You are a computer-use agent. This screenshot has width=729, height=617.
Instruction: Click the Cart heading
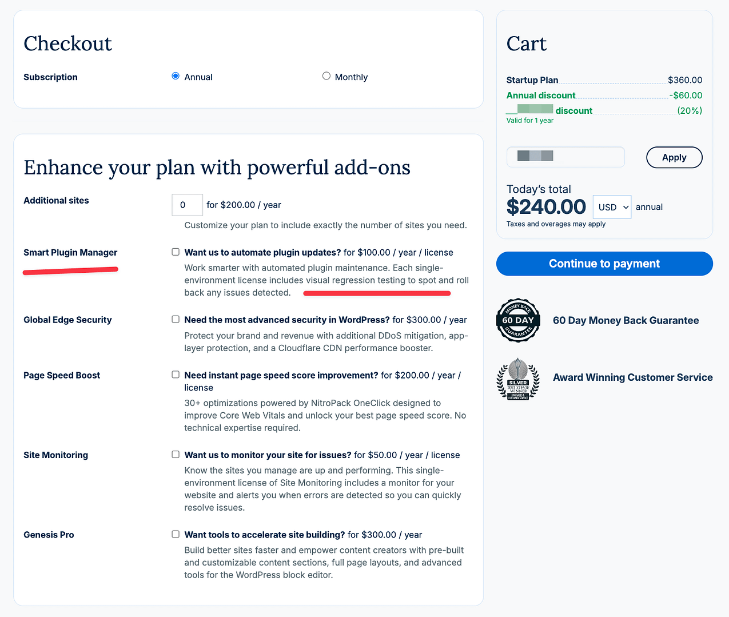pos(527,43)
